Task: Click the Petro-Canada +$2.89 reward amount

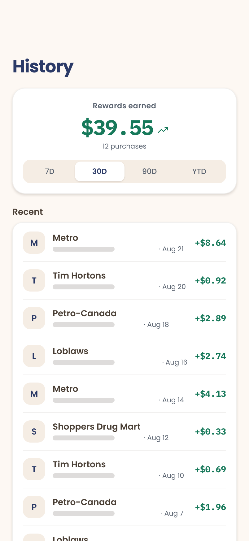Action: [211, 318]
